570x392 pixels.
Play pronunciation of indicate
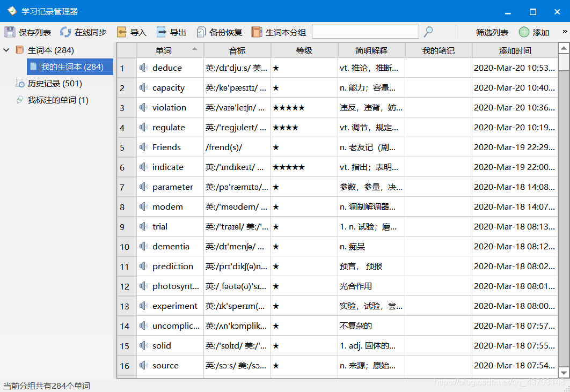point(144,167)
